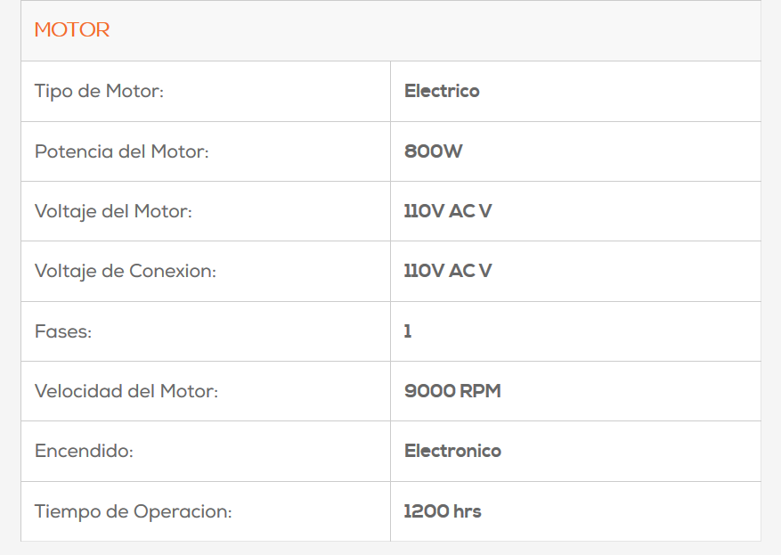Click the 110V AC V value for Voltaje del Motor
The width and height of the screenshot is (781, 555).
[x=447, y=211]
